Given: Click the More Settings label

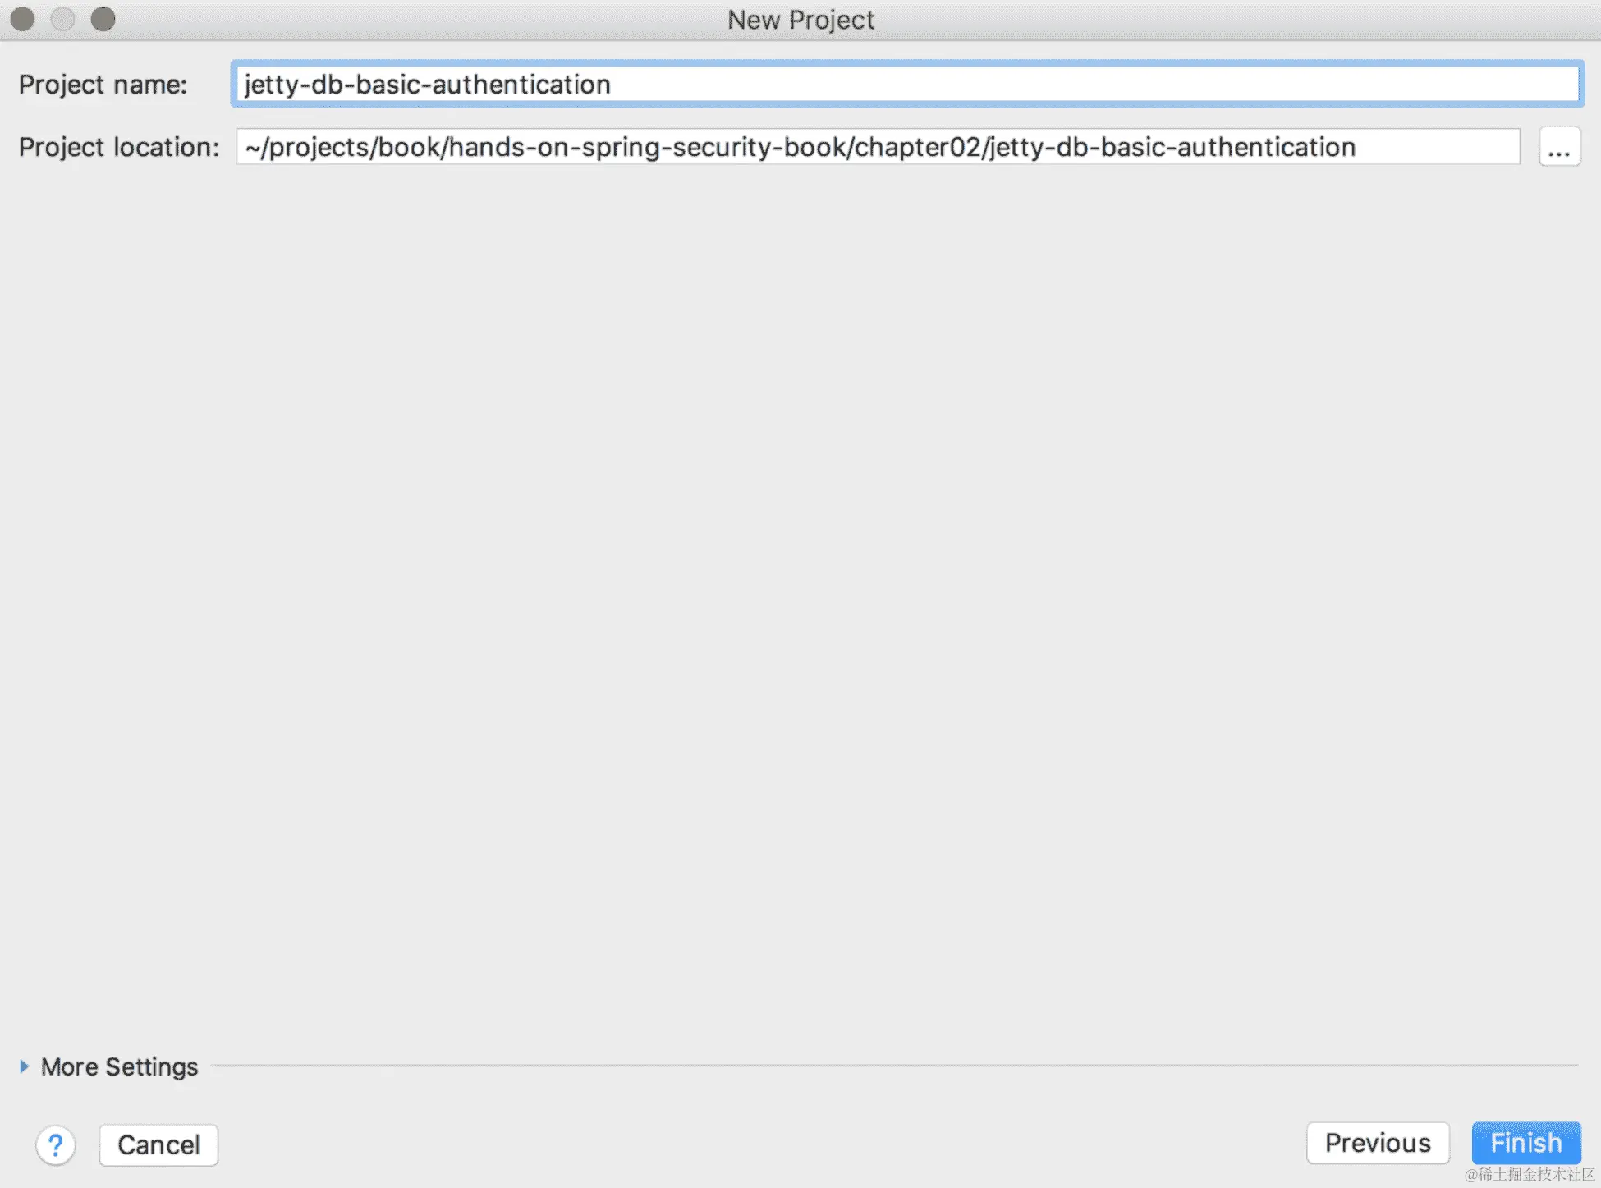Looking at the screenshot, I should point(119,1066).
